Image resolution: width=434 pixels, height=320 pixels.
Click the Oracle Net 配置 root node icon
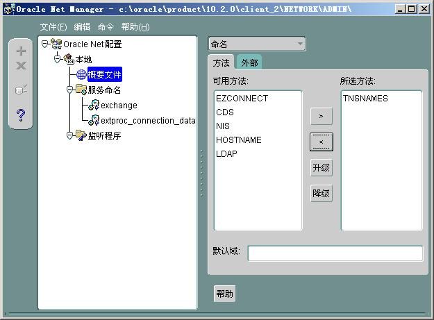56,44
